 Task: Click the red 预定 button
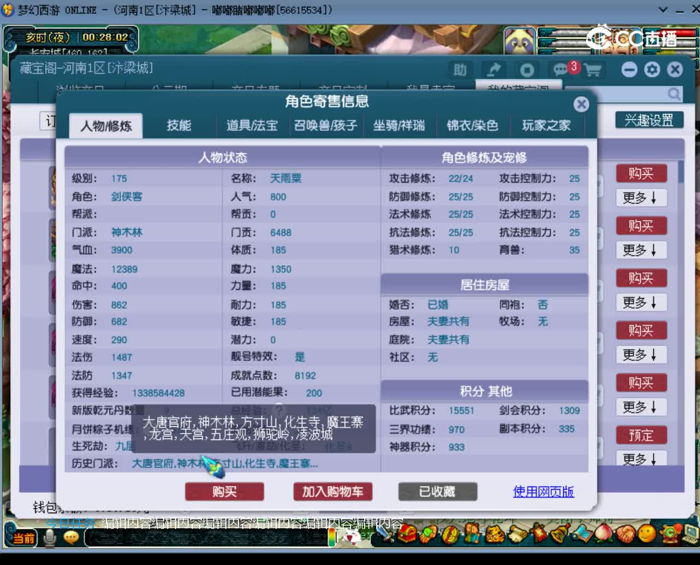pos(641,435)
